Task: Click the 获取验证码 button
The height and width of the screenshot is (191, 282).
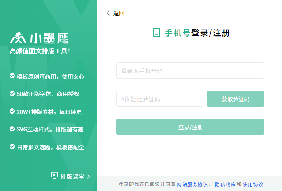Action: pos(236,99)
